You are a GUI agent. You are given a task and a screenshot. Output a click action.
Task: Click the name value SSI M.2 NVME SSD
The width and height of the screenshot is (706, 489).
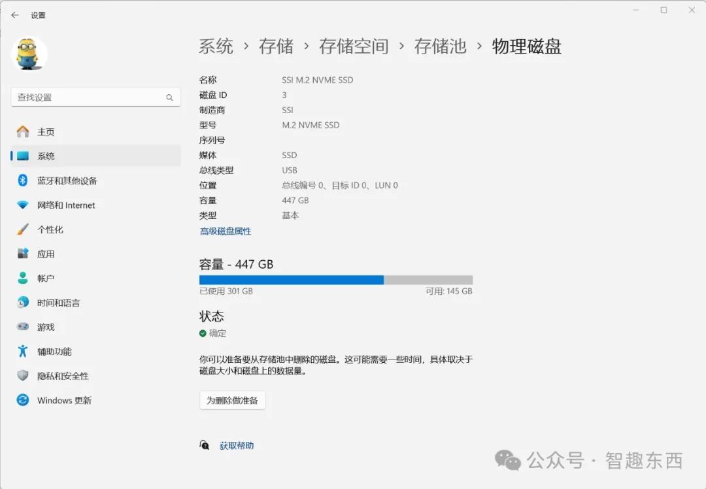point(318,80)
